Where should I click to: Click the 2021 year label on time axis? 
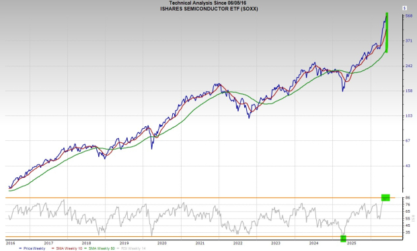(x=200, y=243)
